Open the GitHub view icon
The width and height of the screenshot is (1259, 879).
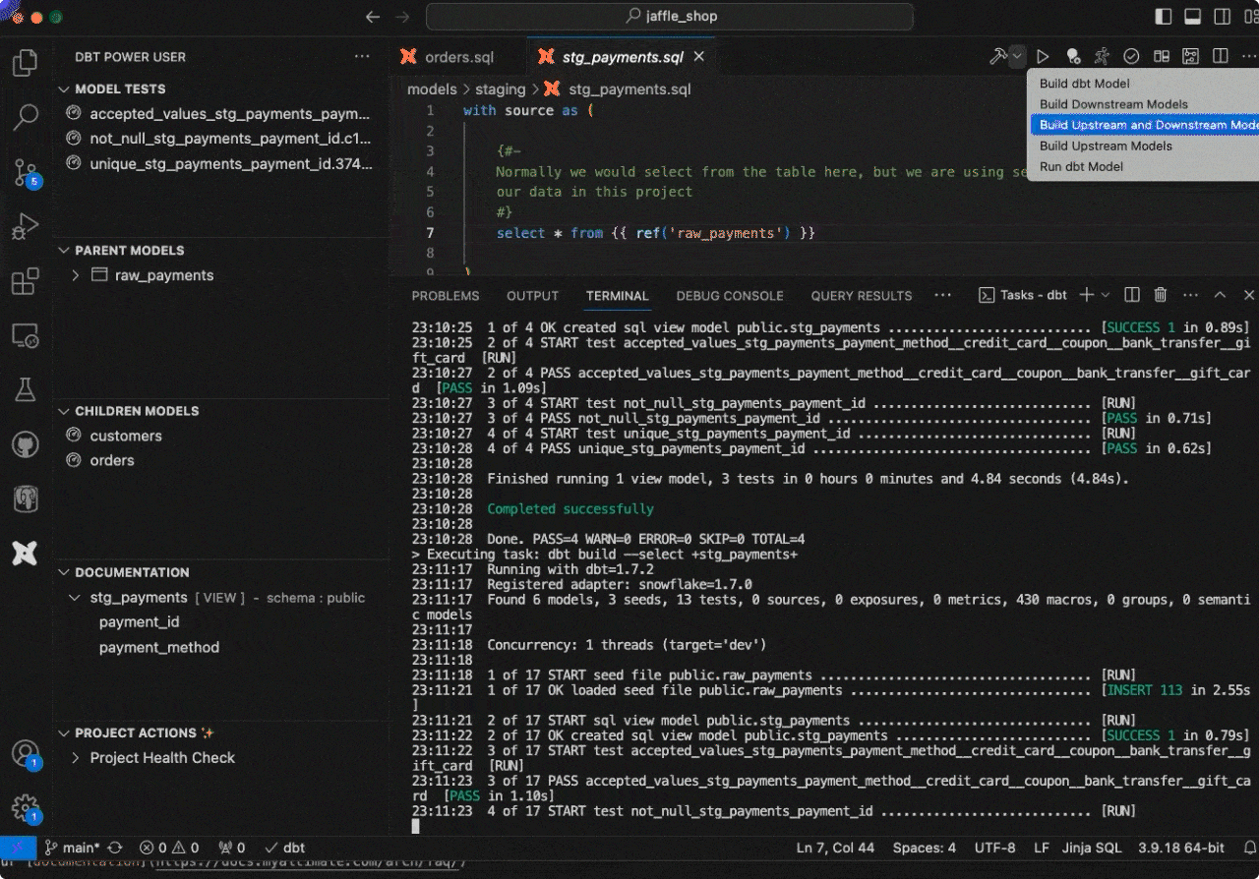click(x=26, y=444)
